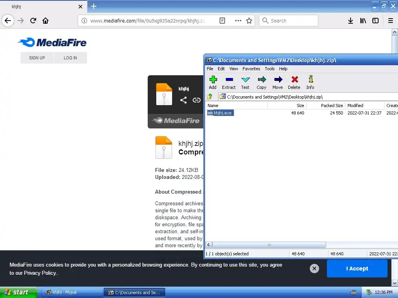Open the File menu in 7-Zip
The height and width of the screenshot is (298, 398).
[210, 69]
